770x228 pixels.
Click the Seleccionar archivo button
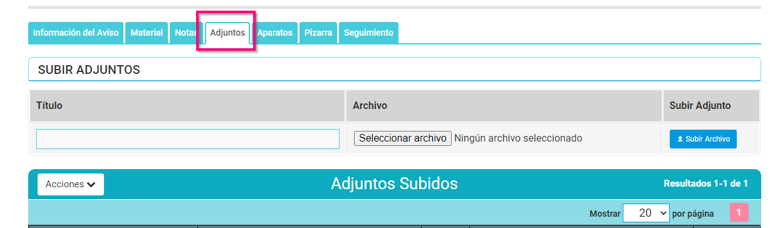point(403,138)
